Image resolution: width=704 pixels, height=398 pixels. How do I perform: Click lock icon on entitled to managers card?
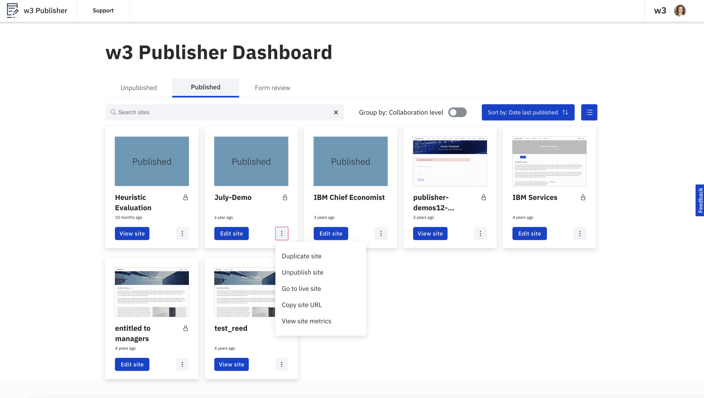coord(186,328)
